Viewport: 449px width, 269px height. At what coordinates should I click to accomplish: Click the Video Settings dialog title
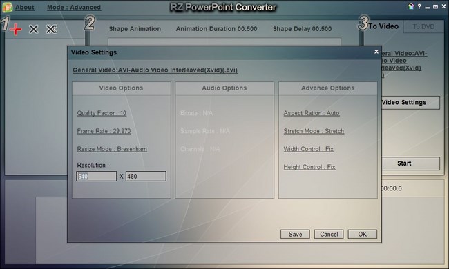tap(94, 52)
